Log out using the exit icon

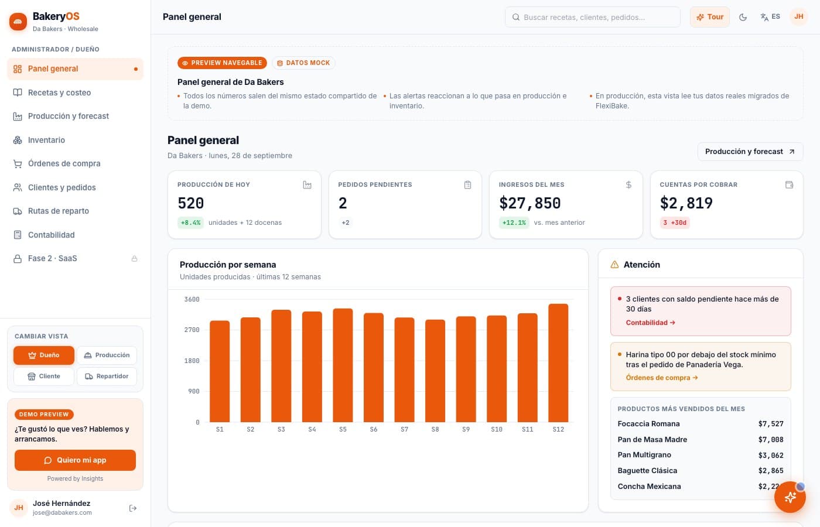click(x=133, y=508)
